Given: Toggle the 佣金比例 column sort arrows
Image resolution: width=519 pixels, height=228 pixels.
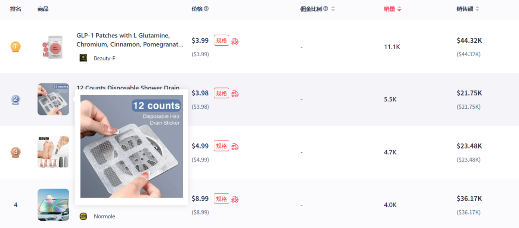Looking at the screenshot, I should [333, 9].
